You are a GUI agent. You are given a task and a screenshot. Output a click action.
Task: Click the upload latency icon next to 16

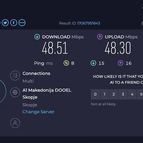(x=120, y=63)
